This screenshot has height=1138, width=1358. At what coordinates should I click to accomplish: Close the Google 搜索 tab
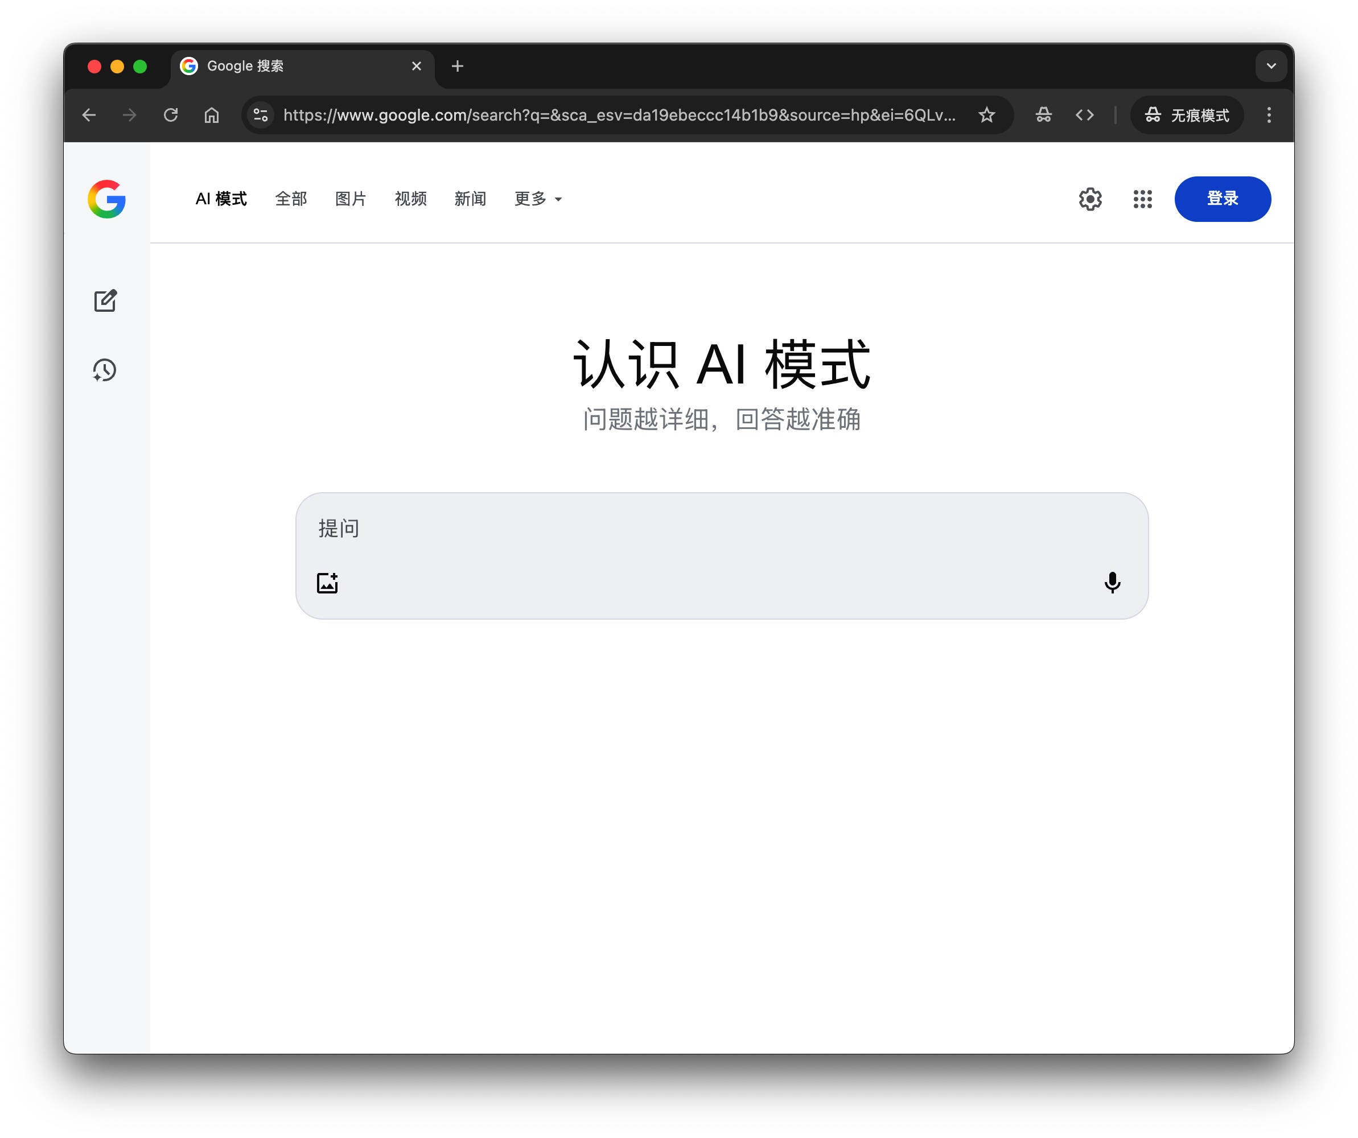(x=417, y=66)
